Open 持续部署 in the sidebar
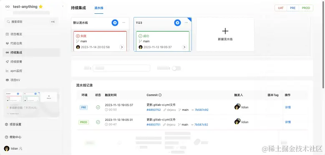 (31, 62)
